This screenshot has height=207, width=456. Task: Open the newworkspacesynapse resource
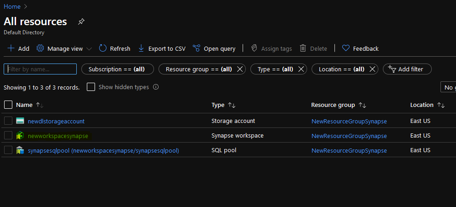click(x=58, y=136)
